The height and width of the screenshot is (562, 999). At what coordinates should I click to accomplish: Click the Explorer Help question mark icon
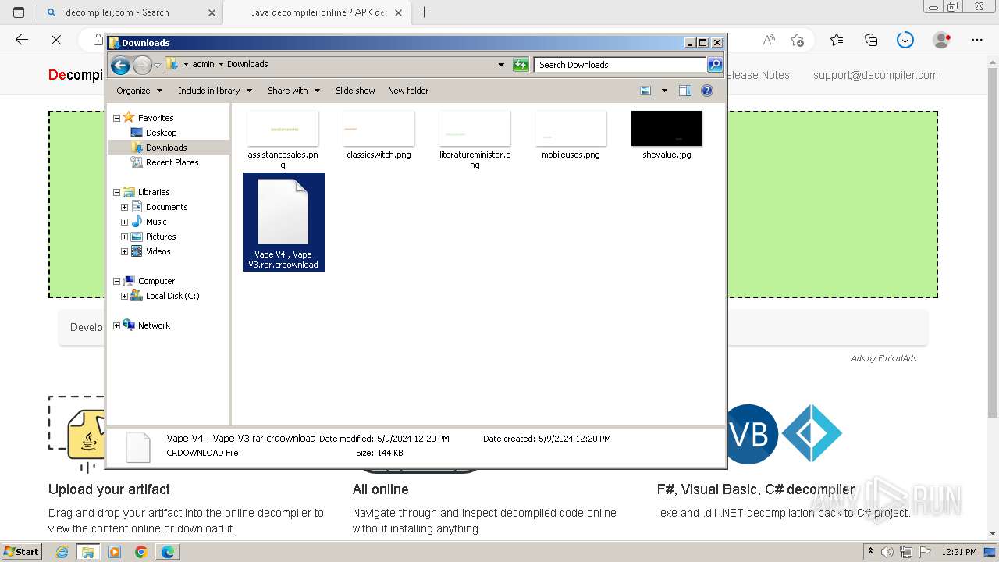tap(707, 91)
